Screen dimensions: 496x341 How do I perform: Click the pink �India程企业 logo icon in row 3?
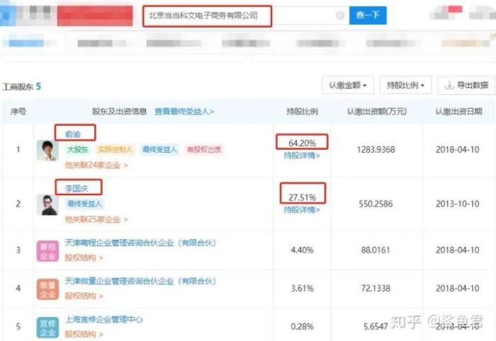point(47,250)
